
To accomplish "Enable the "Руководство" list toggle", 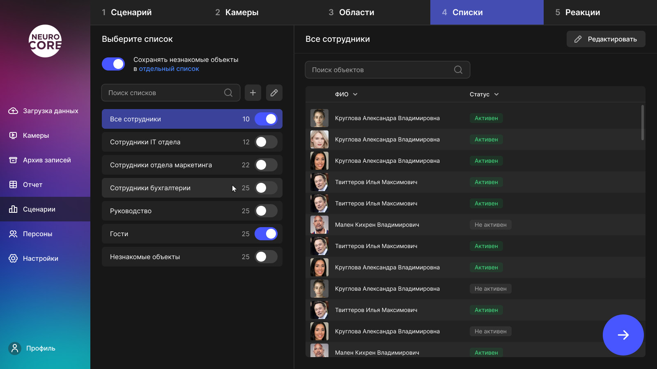I will click(266, 211).
